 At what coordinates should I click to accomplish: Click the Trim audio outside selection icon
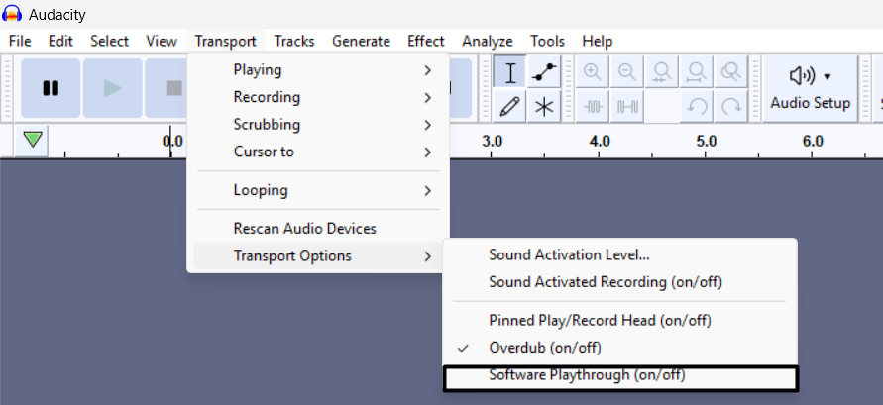click(594, 106)
